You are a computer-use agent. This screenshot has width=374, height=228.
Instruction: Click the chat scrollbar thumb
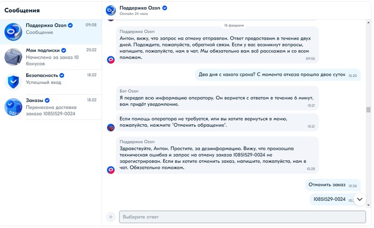[368, 110]
